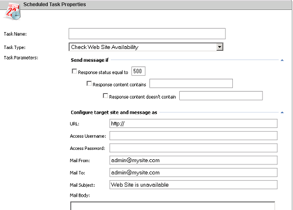Click the Task Name label
293x210 pixels.
[15, 34]
